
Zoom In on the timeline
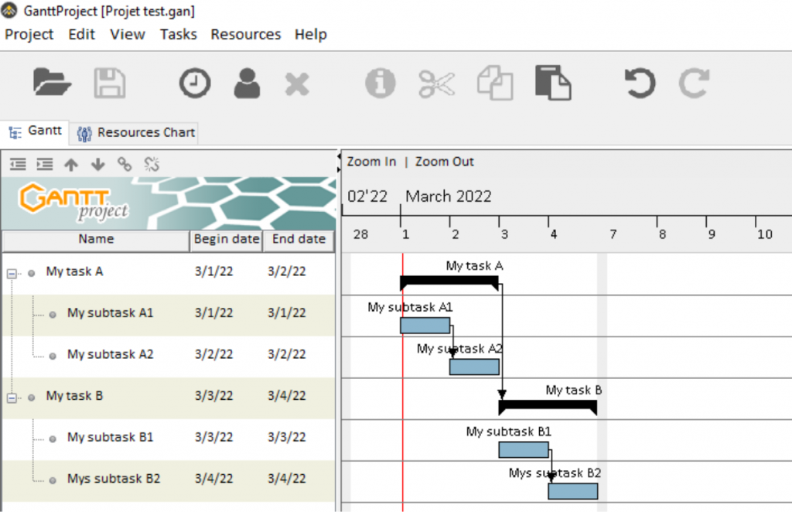pyautogui.click(x=370, y=162)
